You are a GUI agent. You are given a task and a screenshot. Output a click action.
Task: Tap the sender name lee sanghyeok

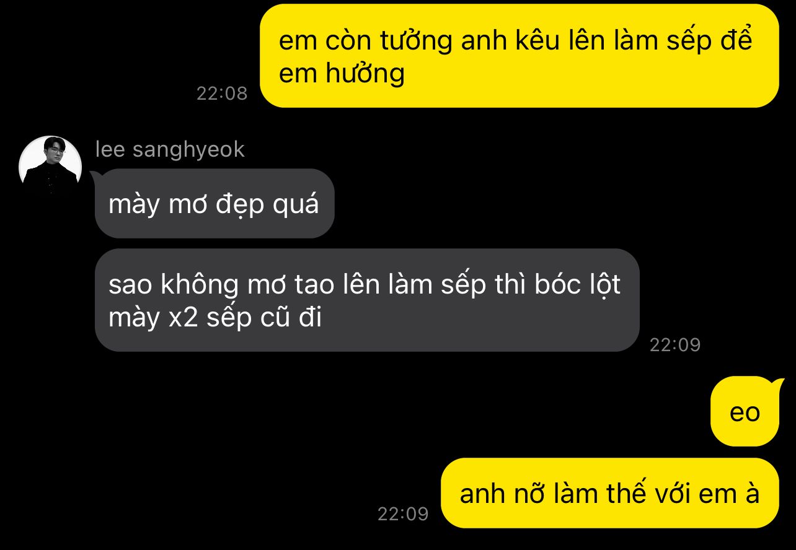(170, 149)
